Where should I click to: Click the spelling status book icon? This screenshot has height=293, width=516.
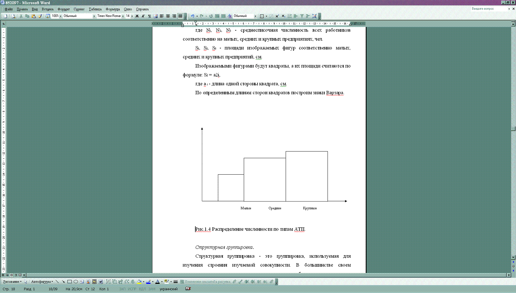[x=188, y=289]
